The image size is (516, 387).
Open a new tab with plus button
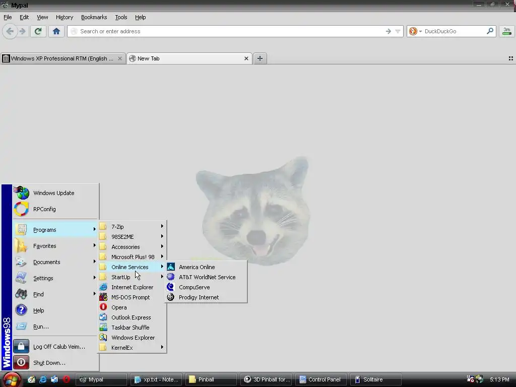tap(260, 58)
